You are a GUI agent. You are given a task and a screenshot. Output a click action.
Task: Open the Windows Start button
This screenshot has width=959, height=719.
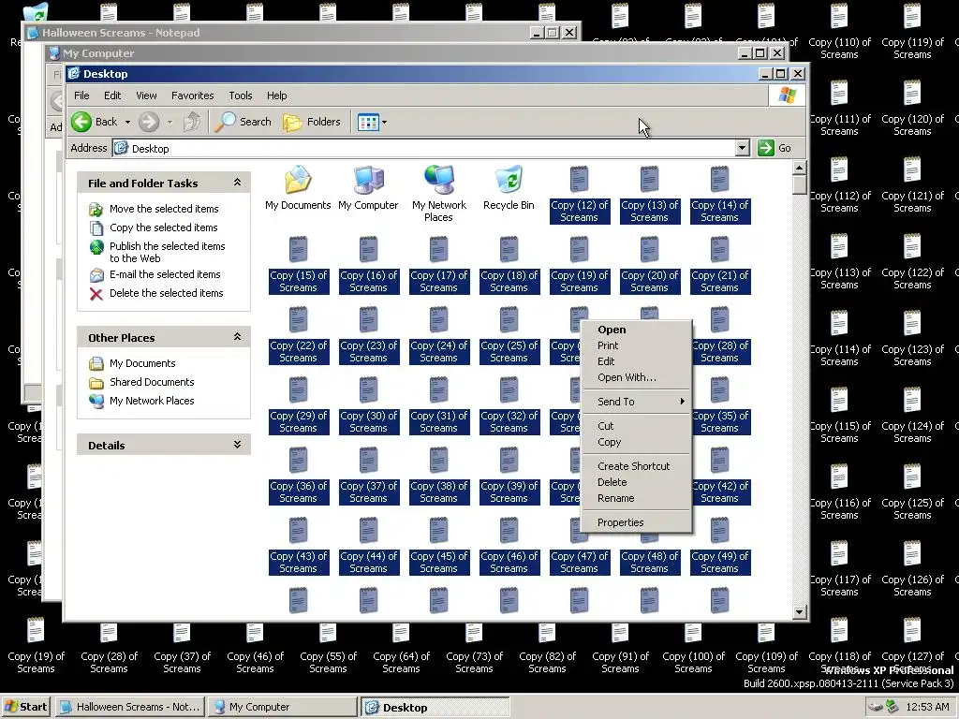(x=26, y=707)
